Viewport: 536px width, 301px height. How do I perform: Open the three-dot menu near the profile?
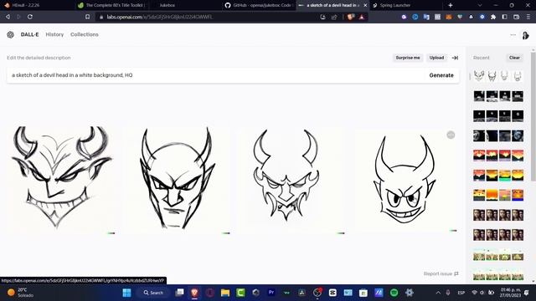(513, 34)
